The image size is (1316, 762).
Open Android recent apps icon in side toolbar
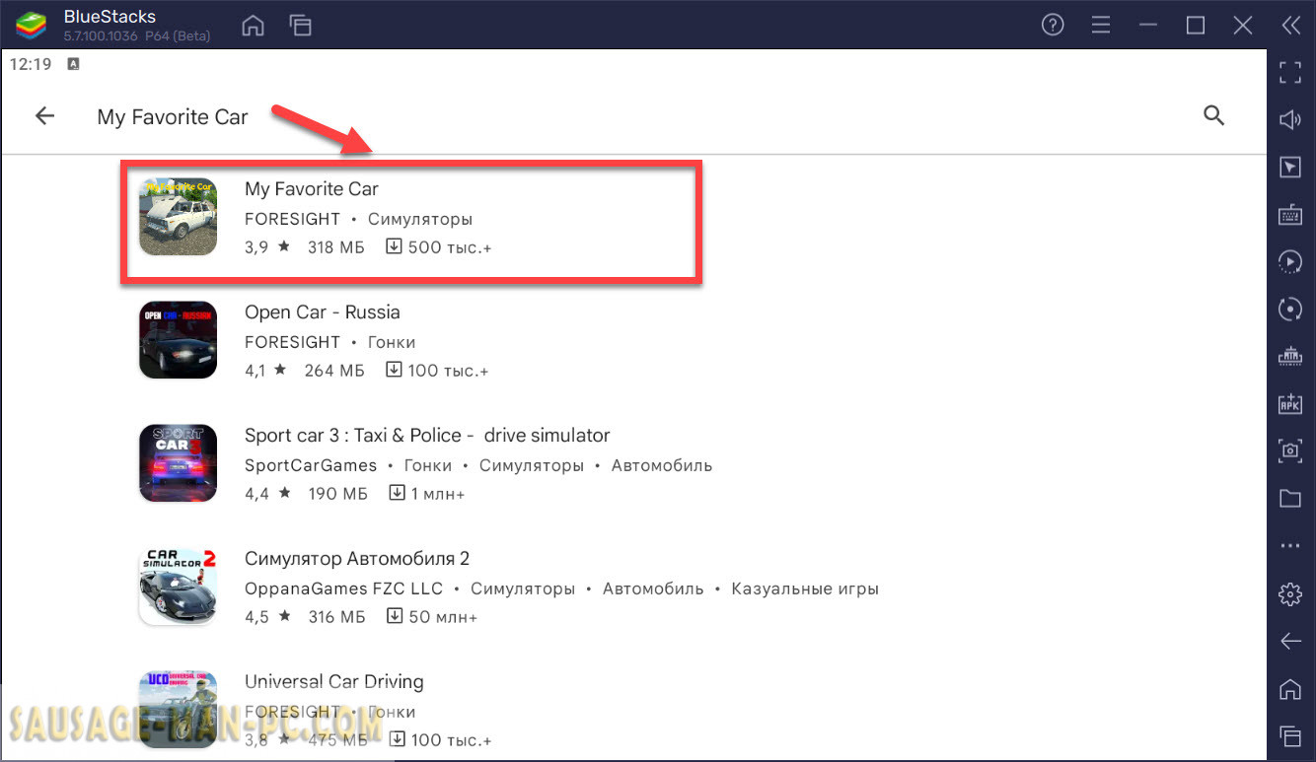[1290, 735]
